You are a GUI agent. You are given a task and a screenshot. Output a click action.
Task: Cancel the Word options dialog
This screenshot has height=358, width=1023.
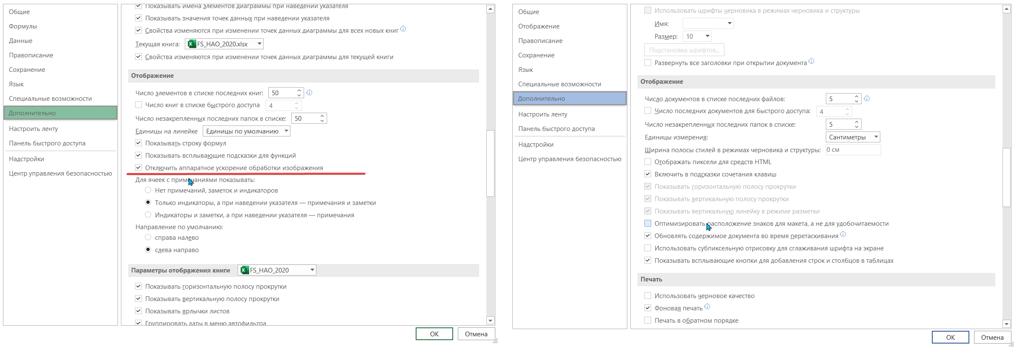[x=992, y=337]
